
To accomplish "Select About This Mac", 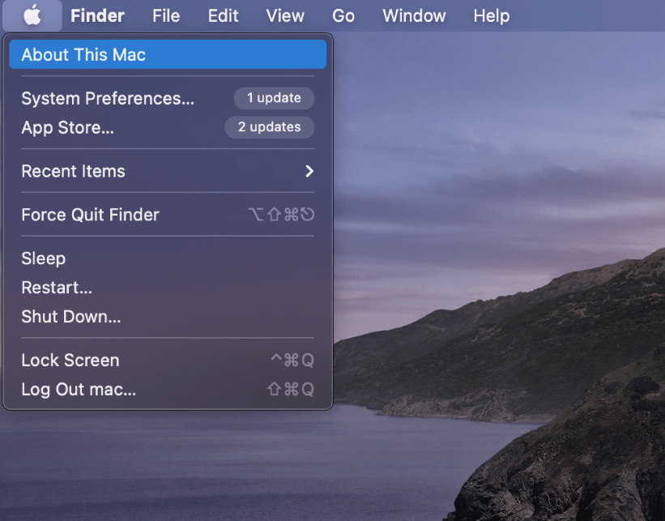I will pyautogui.click(x=83, y=55).
